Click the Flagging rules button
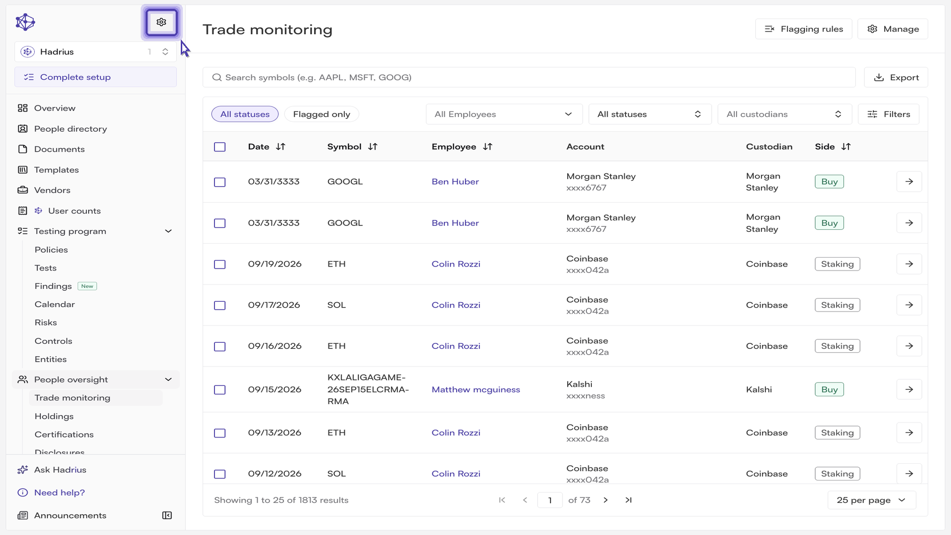951x535 pixels. (803, 29)
